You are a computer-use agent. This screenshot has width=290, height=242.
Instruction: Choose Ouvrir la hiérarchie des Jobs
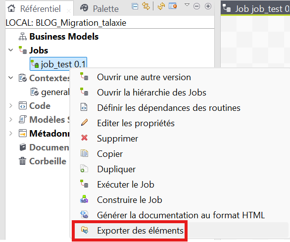[x=151, y=93]
